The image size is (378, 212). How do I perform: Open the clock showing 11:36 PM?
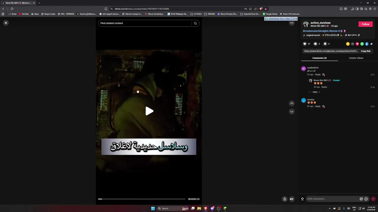(371, 208)
